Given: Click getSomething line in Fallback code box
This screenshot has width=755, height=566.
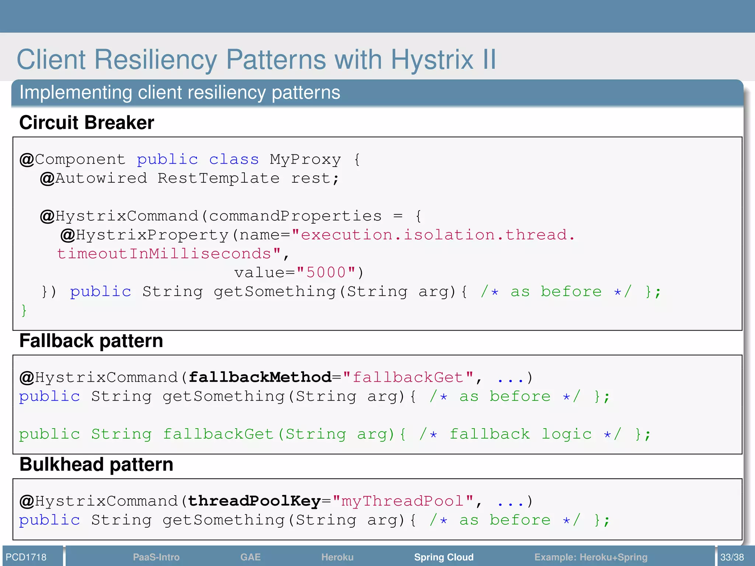Looking at the screenshot, I should 314,396.
